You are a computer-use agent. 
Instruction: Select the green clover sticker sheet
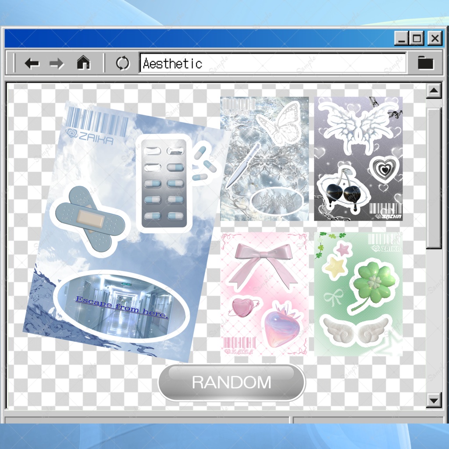[x=358, y=294]
